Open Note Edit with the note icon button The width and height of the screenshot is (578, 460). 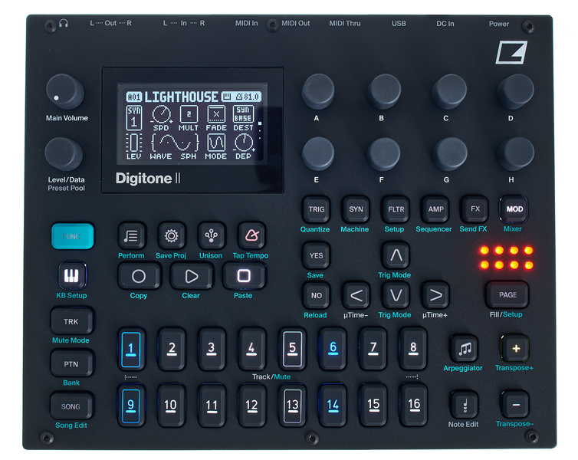pyautogui.click(x=465, y=405)
